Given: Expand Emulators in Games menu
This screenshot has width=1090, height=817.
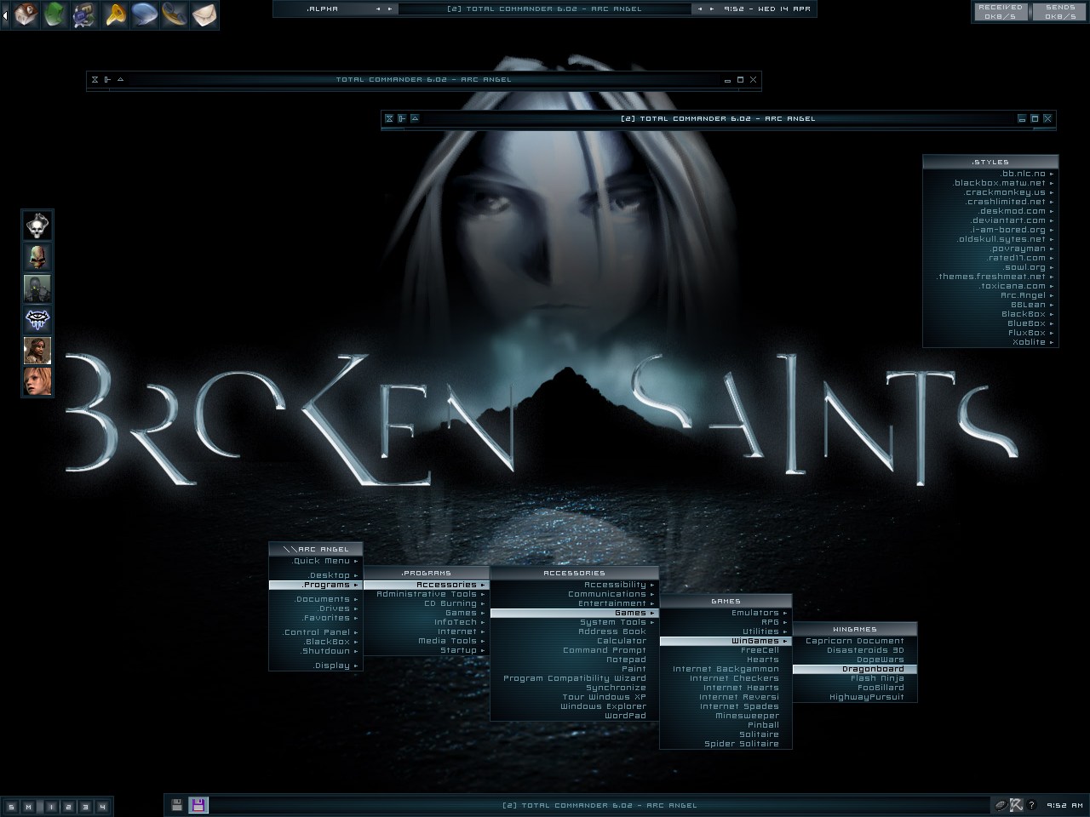Looking at the screenshot, I should (x=726, y=613).
